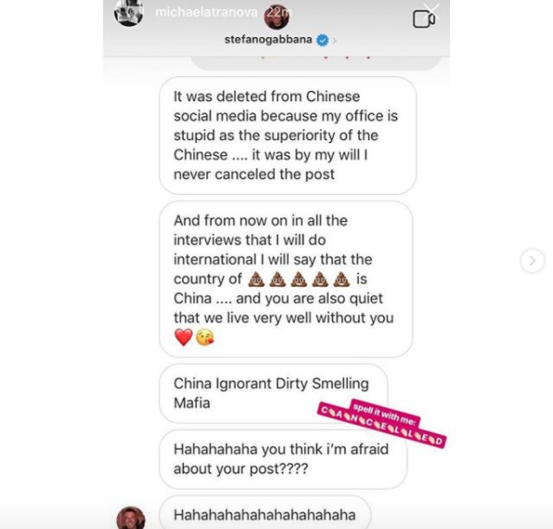This screenshot has width=553, height=529.
Task: Tap the pink "spell it with me" sticker
Action: (x=385, y=413)
